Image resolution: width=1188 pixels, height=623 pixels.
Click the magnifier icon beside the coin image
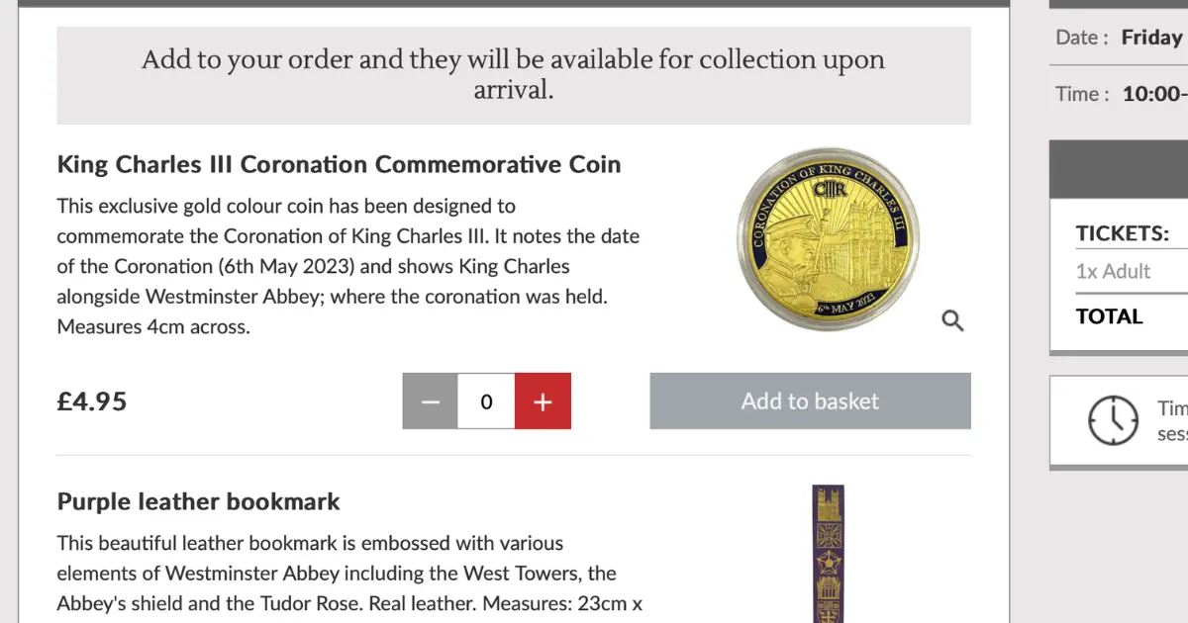(x=952, y=320)
